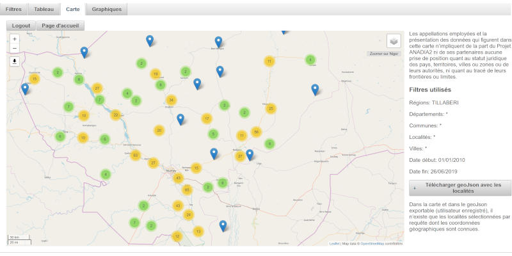Zoom out of the map
Viewport: 512px width, 256px height.
(x=15, y=49)
